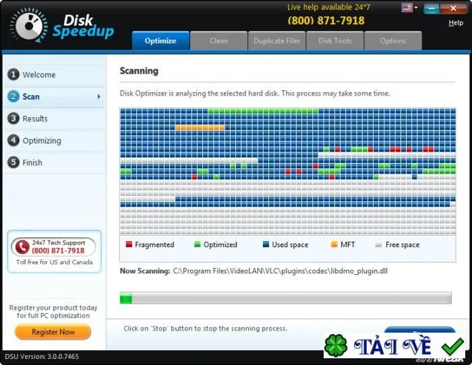Switch to the Optimize tab
This screenshot has width=472, height=365.
tap(160, 40)
